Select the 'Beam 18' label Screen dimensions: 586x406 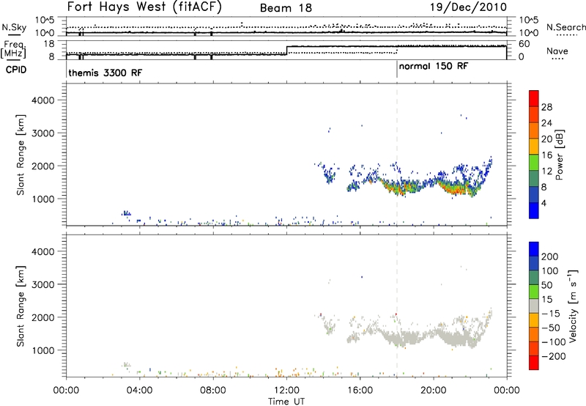286,8
